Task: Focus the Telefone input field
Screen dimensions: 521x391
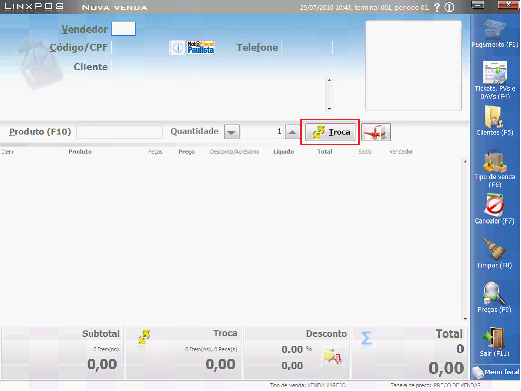Action: pyautogui.click(x=307, y=47)
